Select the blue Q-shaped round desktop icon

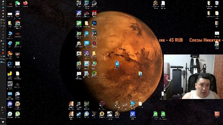click(x=10, y=64)
